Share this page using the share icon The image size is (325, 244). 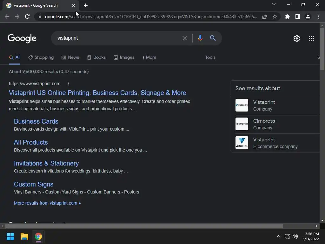(x=265, y=17)
